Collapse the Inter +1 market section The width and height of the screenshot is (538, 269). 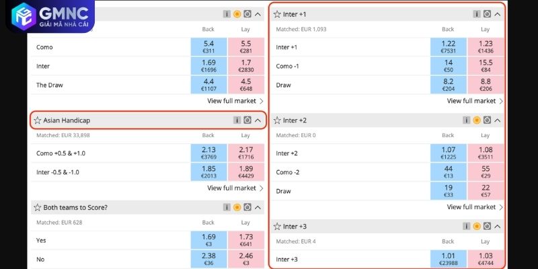498,13
